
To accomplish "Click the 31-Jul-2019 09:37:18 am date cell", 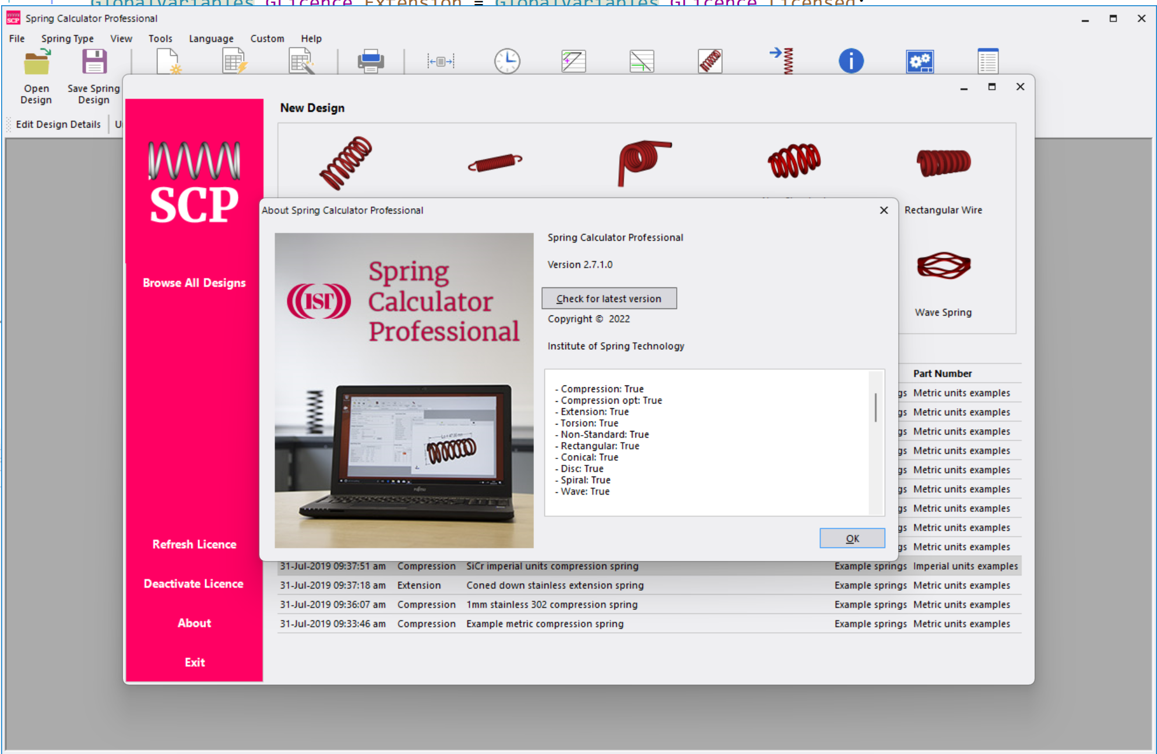I will coord(333,585).
